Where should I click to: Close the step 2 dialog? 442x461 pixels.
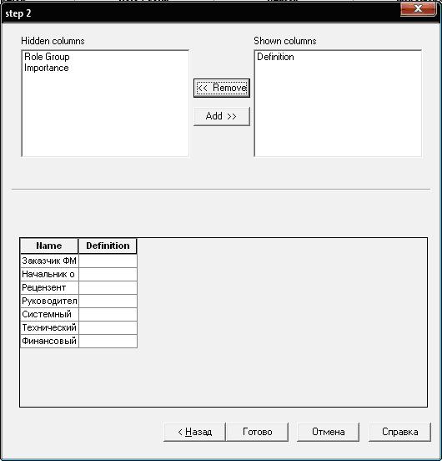point(418,9)
